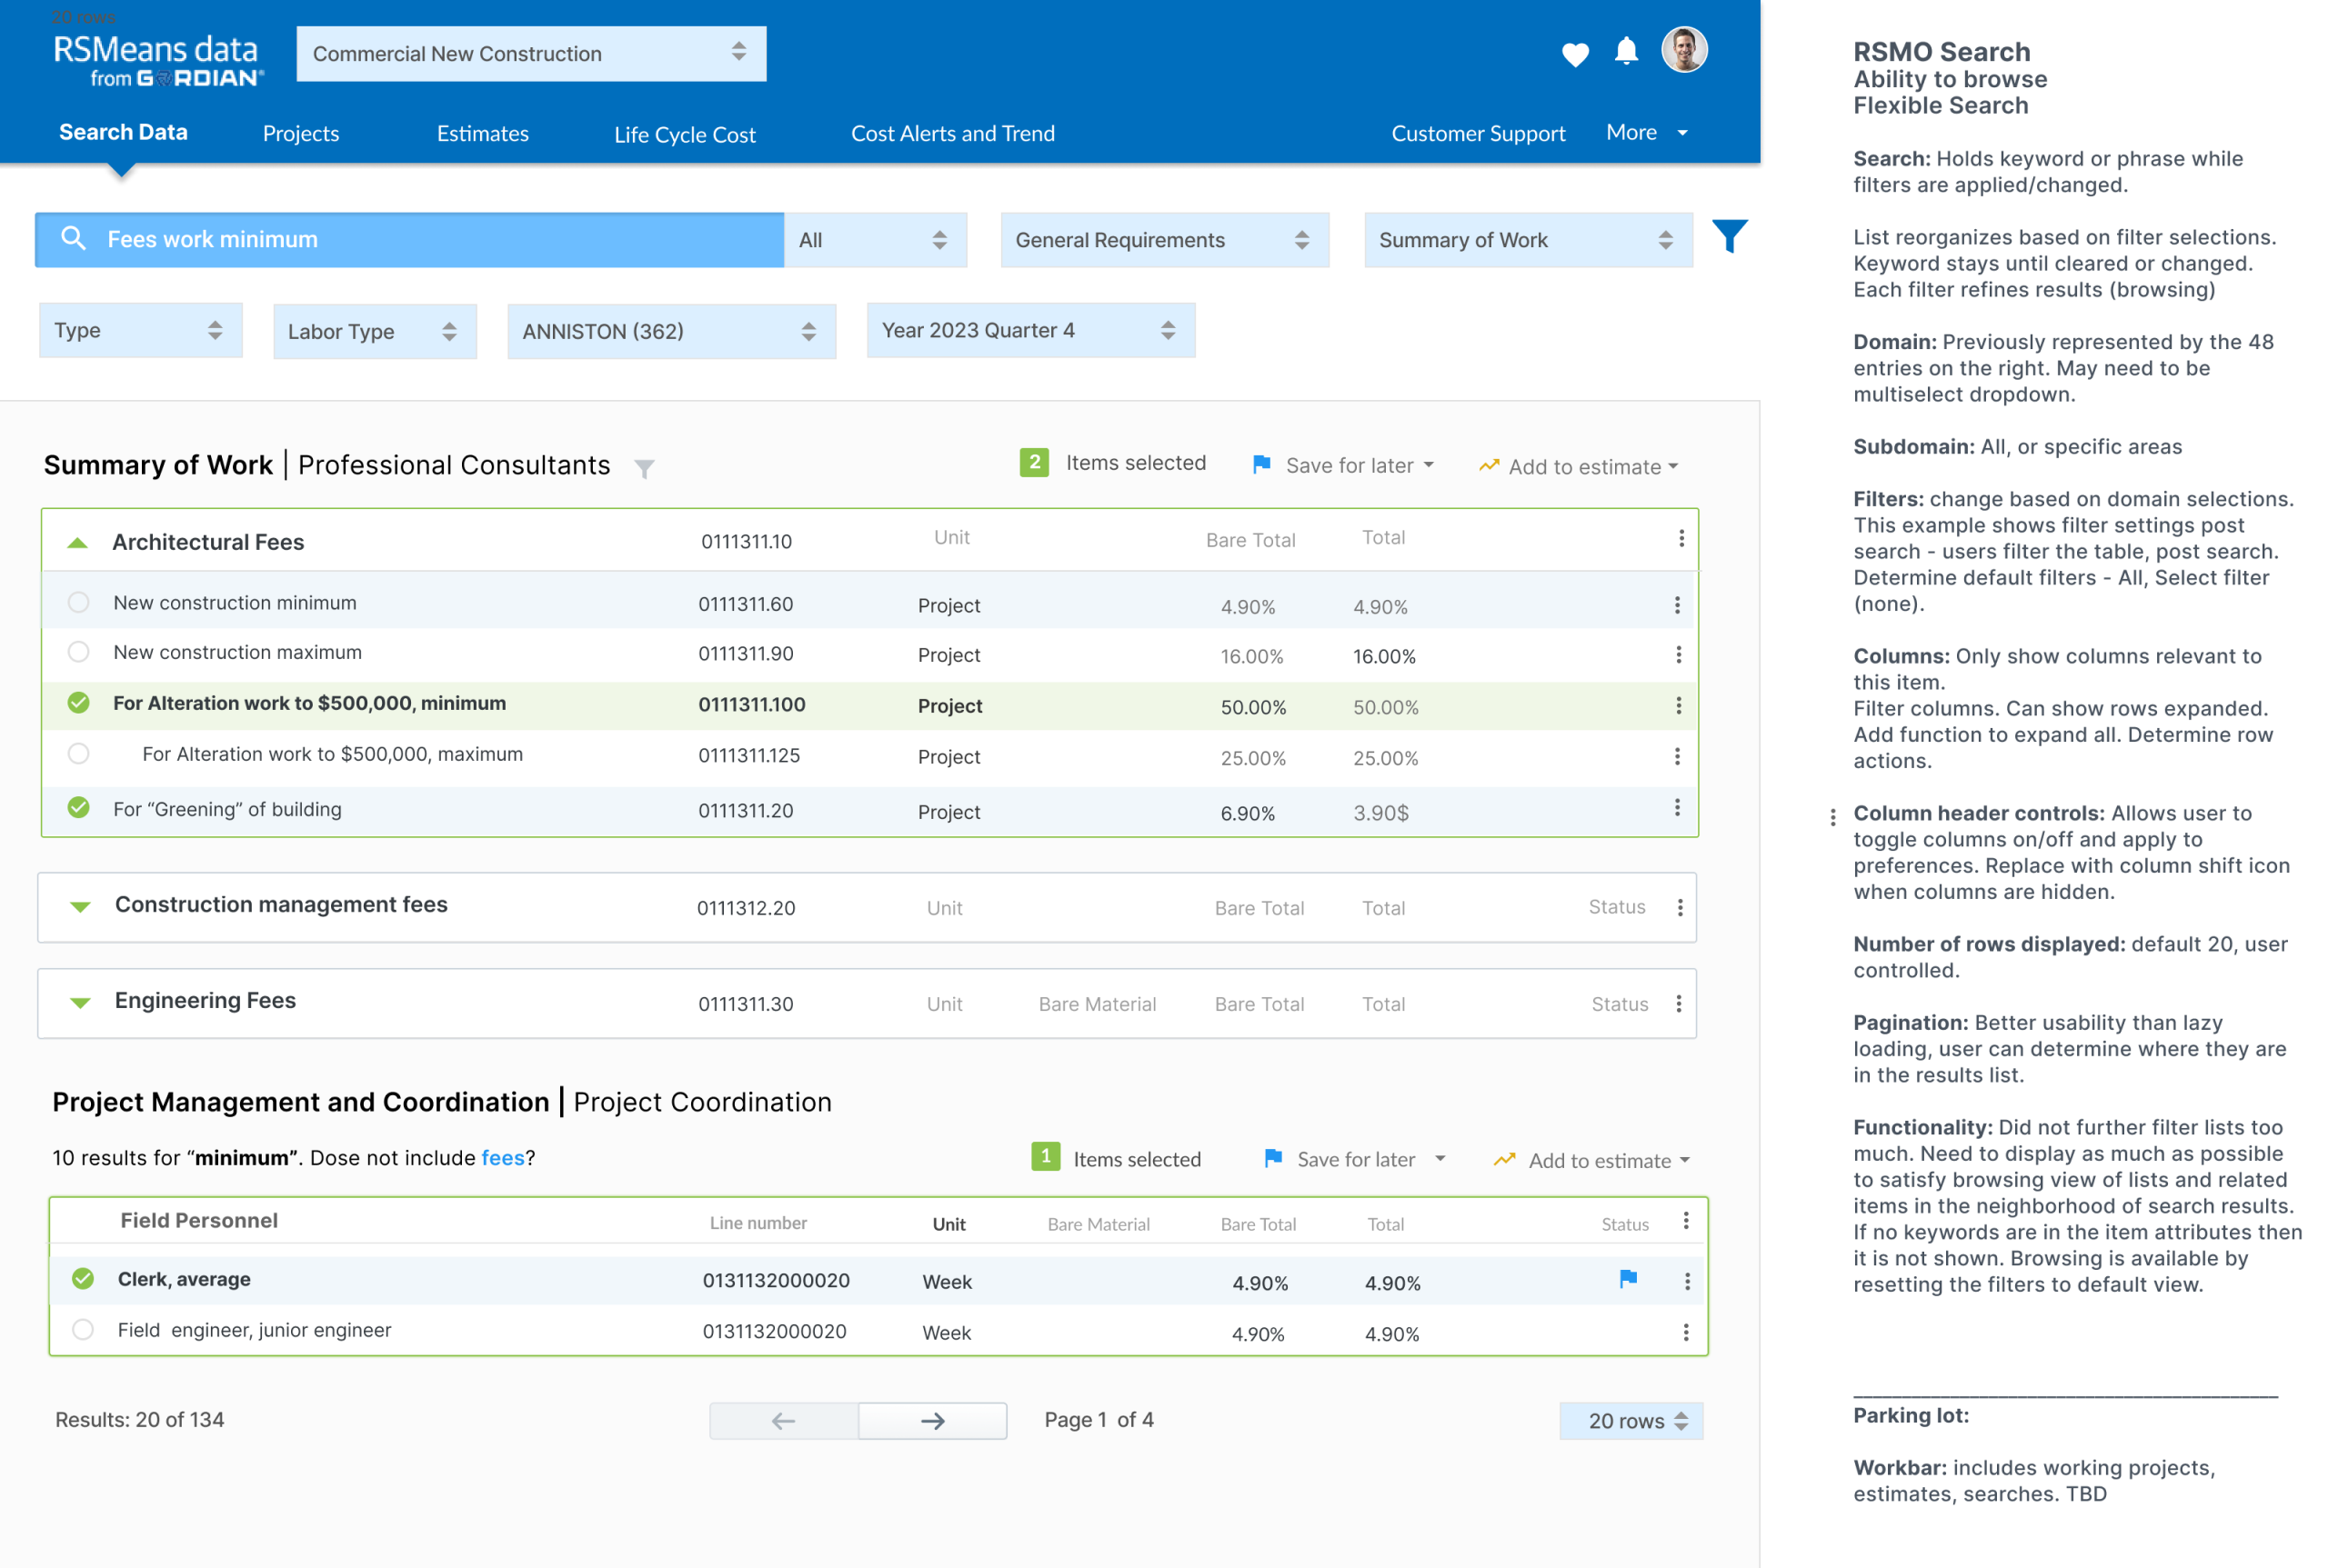Open the notifications bell

click(x=1626, y=51)
